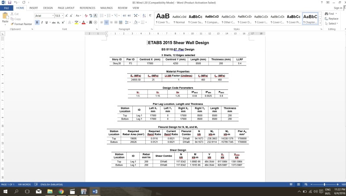Image resolution: width=346 pixels, height=196 pixels.
Task: Justify paragraph text
Action: point(116,22)
